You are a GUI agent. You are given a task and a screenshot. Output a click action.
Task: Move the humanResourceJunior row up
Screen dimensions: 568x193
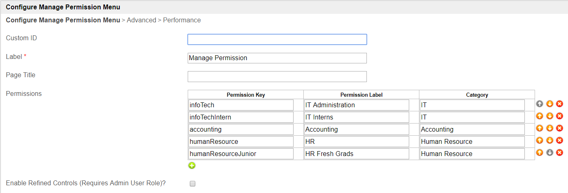click(x=539, y=153)
